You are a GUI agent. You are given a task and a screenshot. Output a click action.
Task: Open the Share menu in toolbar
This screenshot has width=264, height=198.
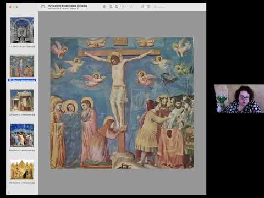(123, 7)
